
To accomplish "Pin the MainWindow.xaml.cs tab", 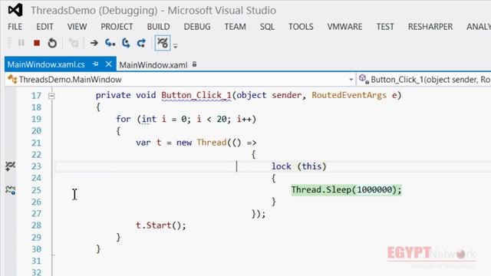I will coord(95,64).
